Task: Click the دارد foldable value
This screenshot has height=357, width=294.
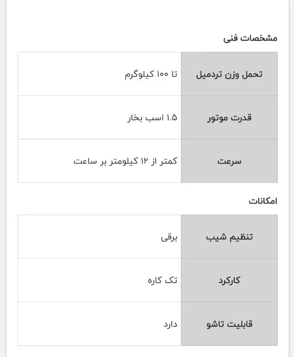Action: (x=170, y=324)
